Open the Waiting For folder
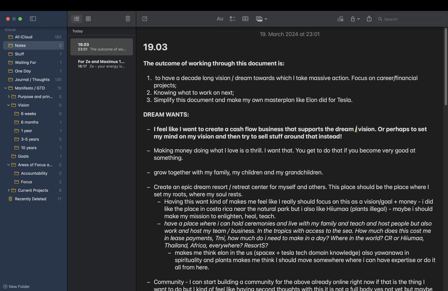Viewport: 448px width, 291px height. (34, 63)
